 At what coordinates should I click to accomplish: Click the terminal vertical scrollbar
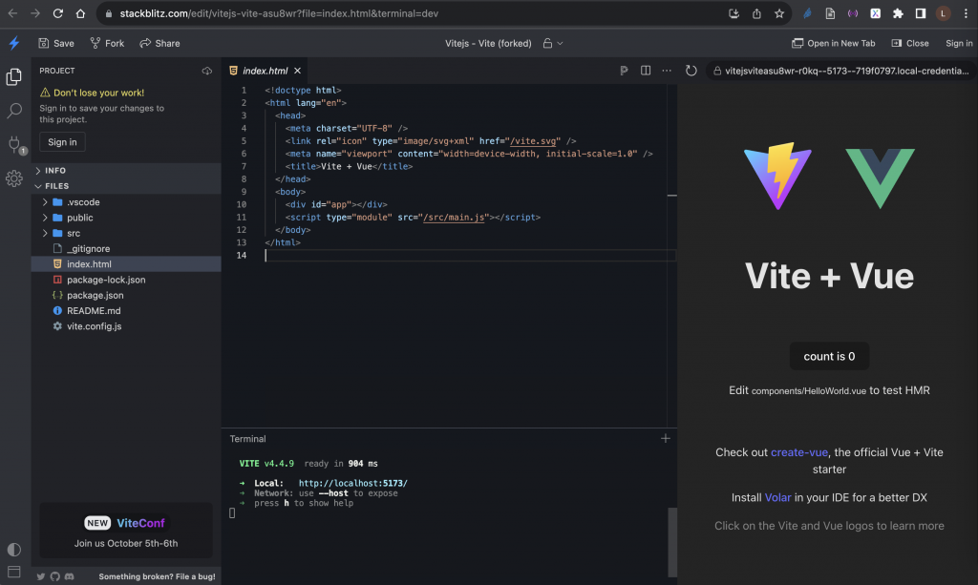(671, 542)
